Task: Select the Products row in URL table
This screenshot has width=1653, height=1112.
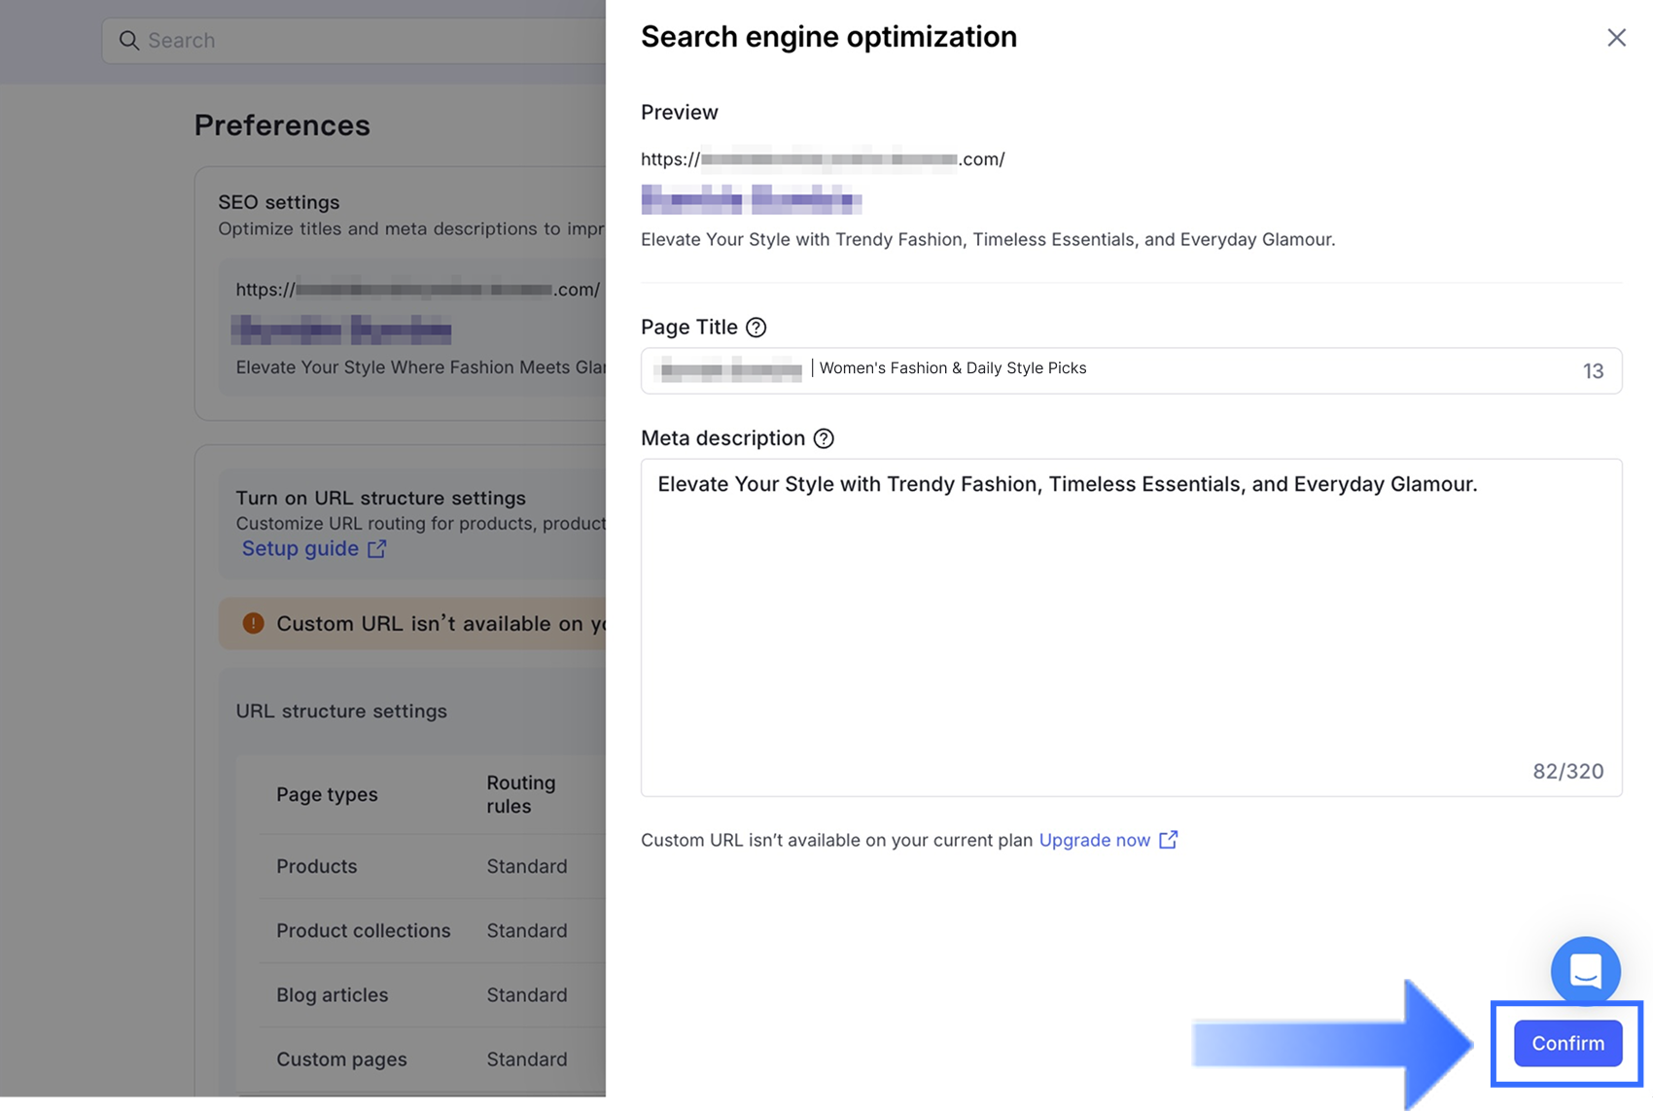Action: [433, 866]
